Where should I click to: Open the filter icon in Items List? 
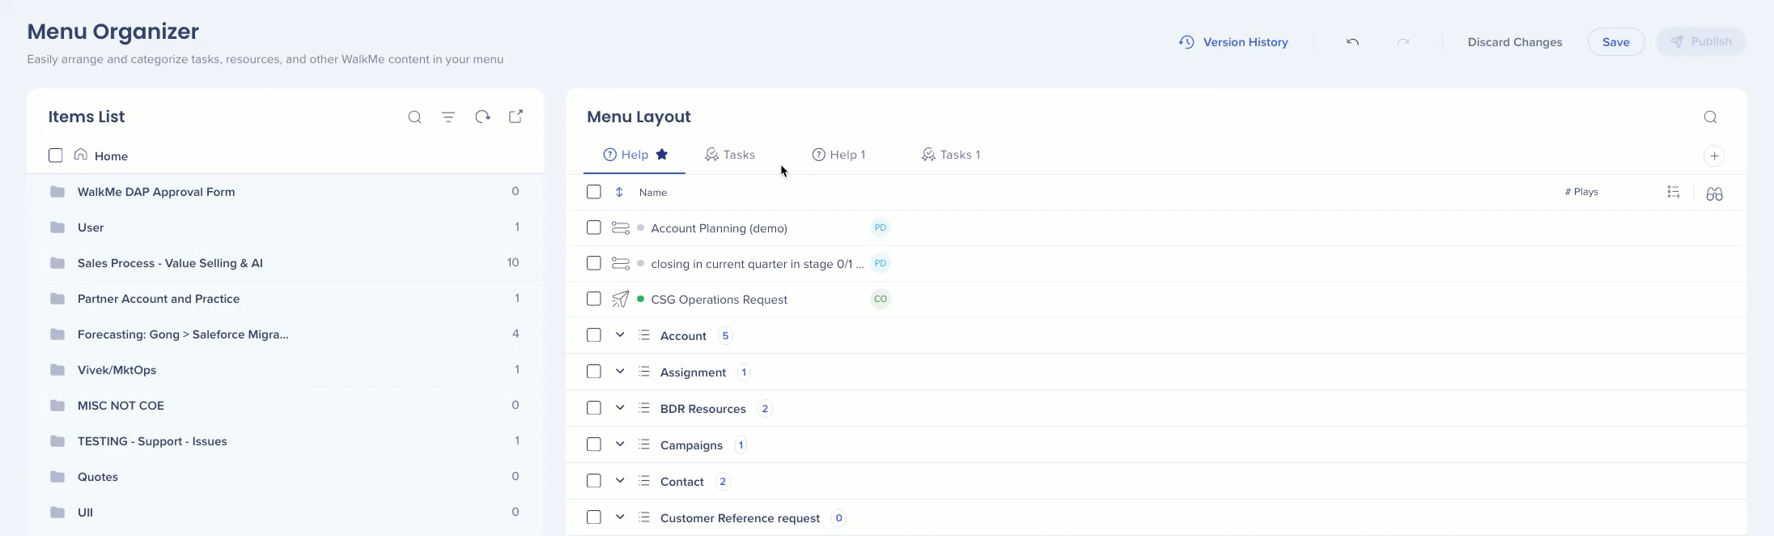point(448,117)
